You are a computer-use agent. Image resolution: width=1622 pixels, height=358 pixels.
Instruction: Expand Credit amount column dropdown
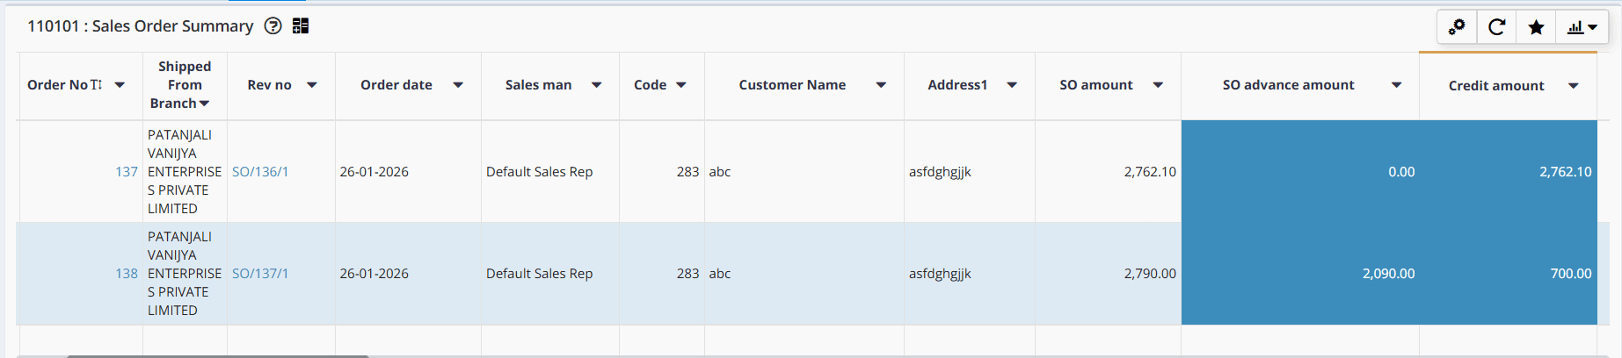(x=1573, y=86)
